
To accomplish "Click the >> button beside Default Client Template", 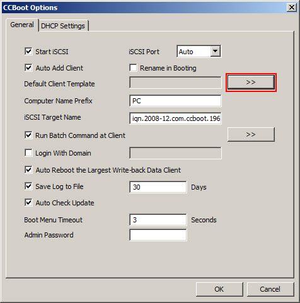I will (251, 83).
